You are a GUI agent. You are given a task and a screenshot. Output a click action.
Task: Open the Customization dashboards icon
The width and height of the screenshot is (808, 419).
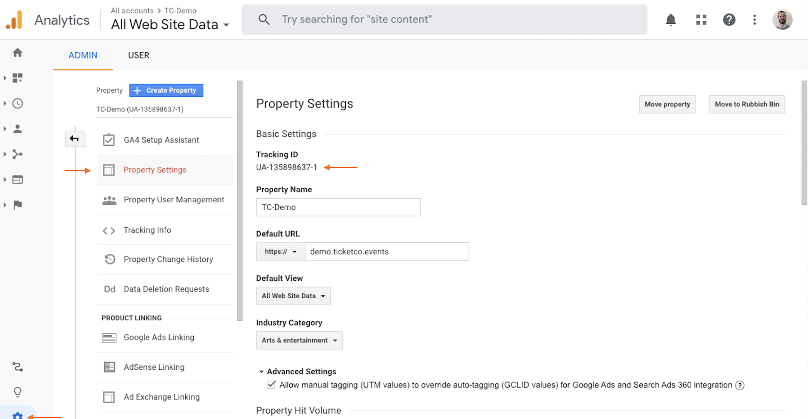[17, 78]
